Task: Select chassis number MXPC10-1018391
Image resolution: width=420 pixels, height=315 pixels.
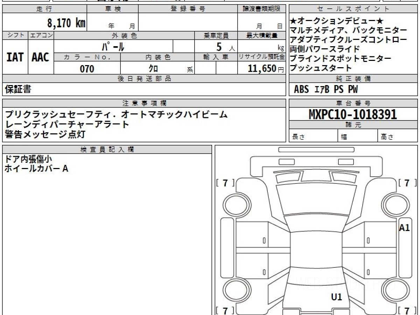Action: [x=353, y=114]
